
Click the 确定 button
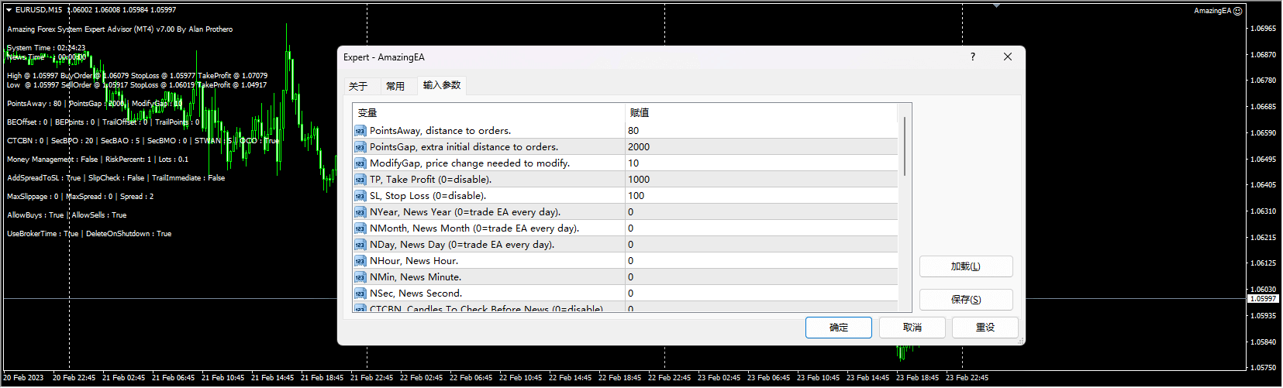[839, 328]
